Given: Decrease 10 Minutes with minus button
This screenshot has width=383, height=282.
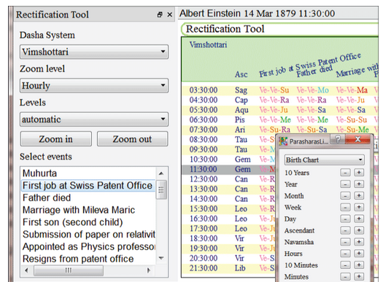Looking at the screenshot, I should tap(345, 265).
